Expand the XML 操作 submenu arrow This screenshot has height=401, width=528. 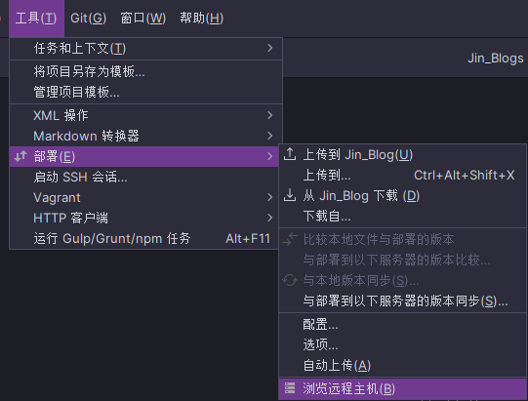coord(269,115)
